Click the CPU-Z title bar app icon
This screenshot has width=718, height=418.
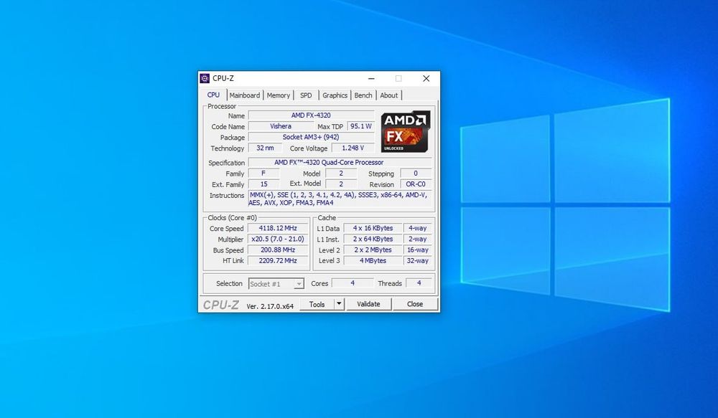pyautogui.click(x=205, y=78)
